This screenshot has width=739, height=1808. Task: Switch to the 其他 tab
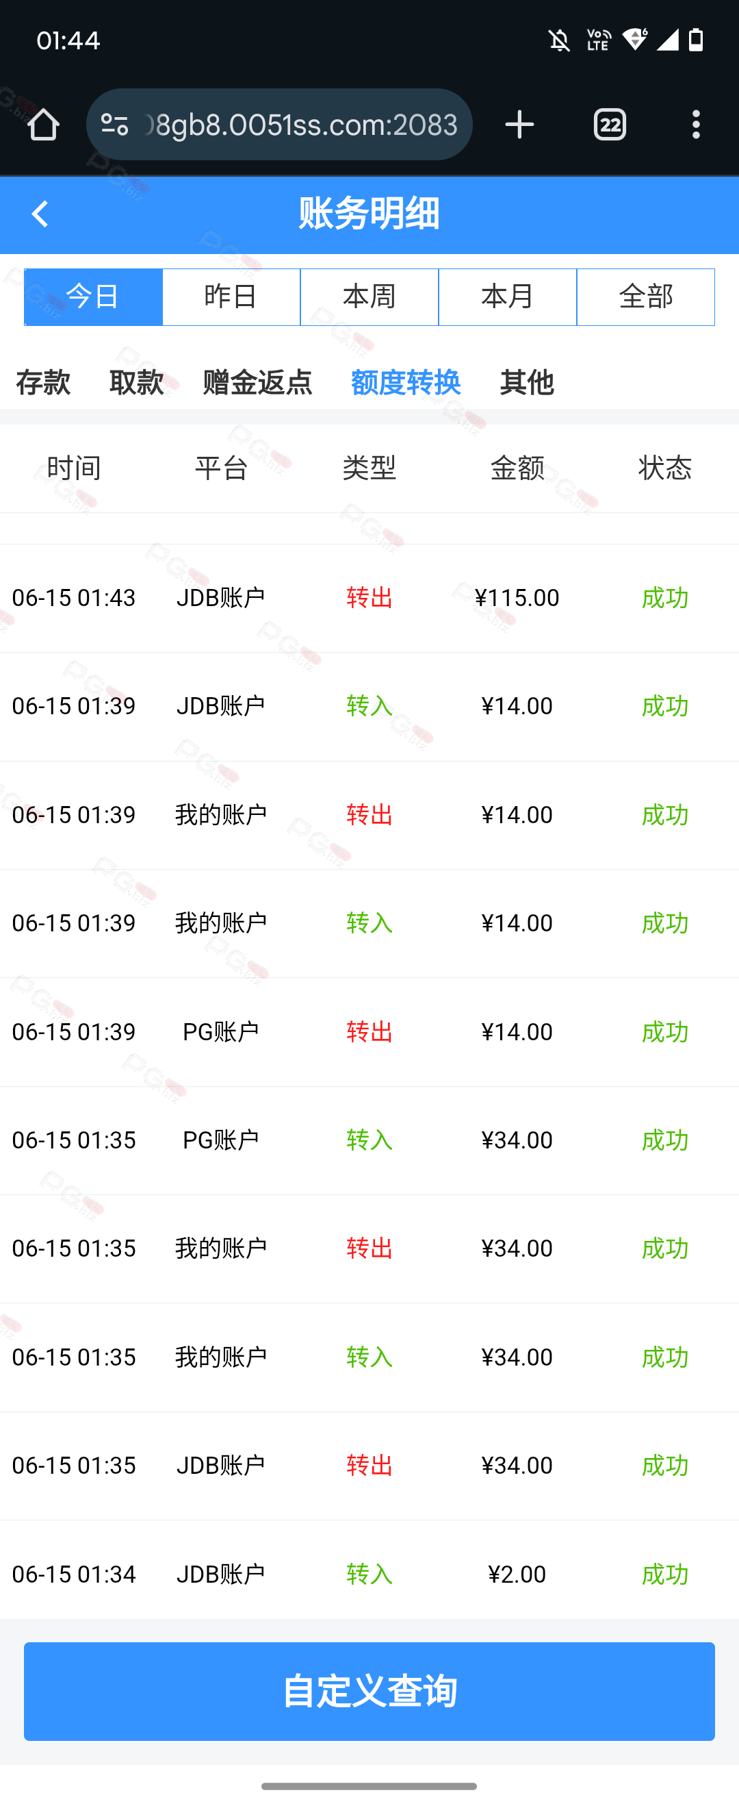point(528,383)
